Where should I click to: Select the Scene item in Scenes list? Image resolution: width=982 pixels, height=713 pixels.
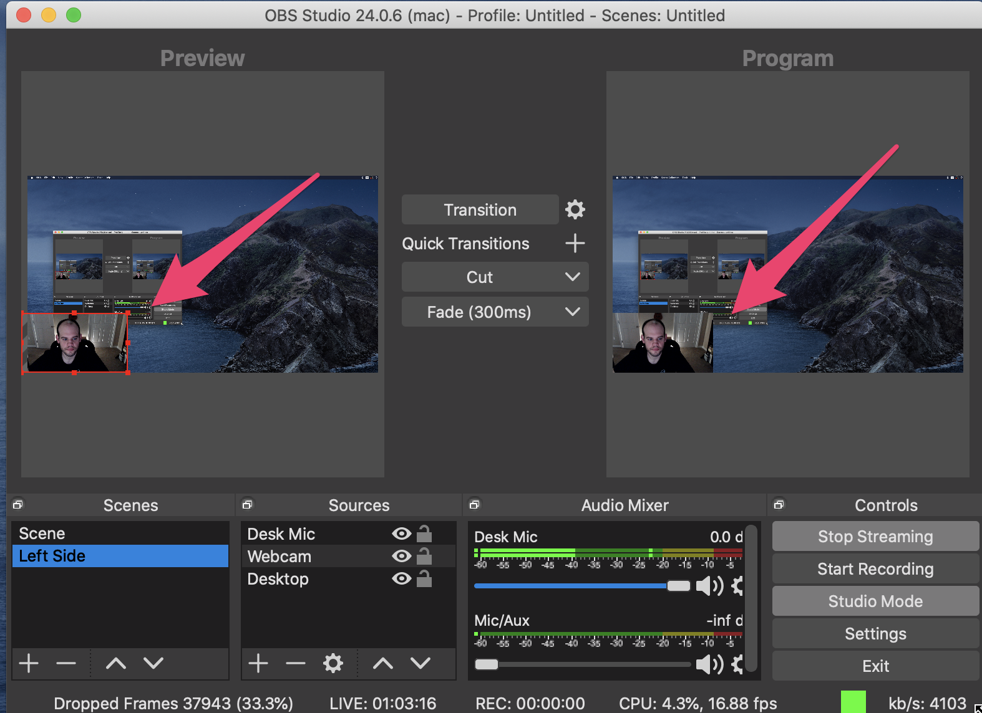(x=120, y=534)
